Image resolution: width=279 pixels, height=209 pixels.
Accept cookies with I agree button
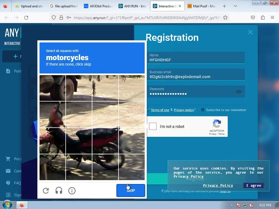[x=254, y=185]
